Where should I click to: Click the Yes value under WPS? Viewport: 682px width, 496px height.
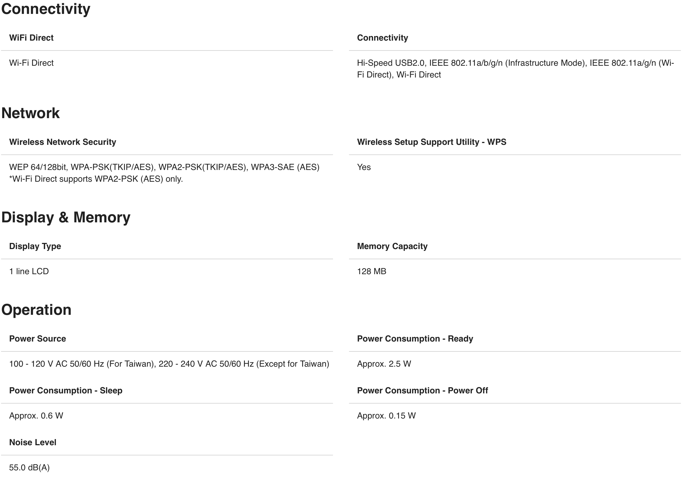click(364, 167)
